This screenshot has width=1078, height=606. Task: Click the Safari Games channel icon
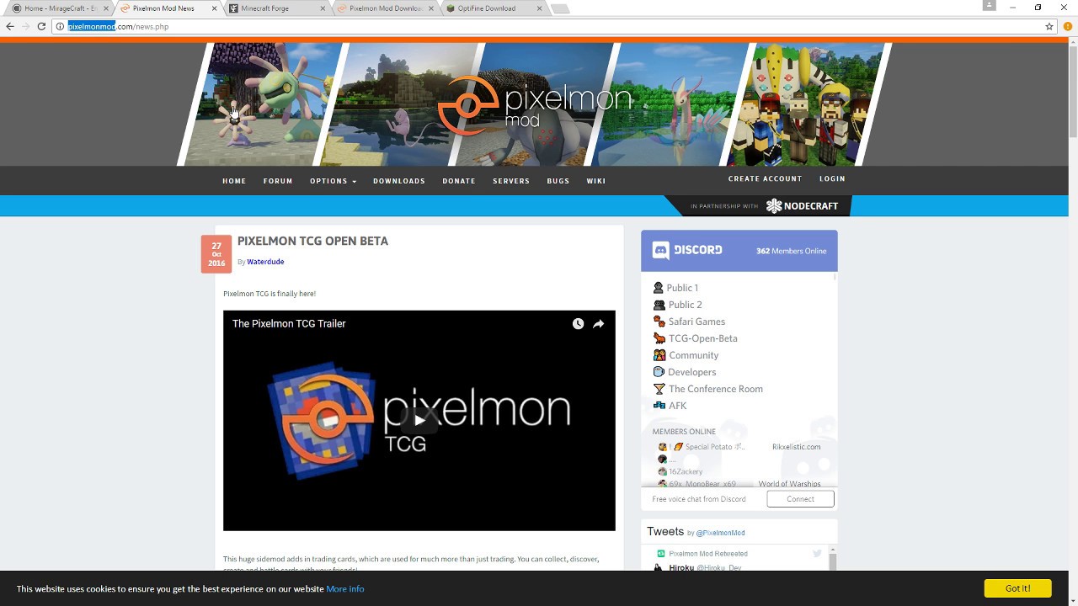tap(659, 322)
